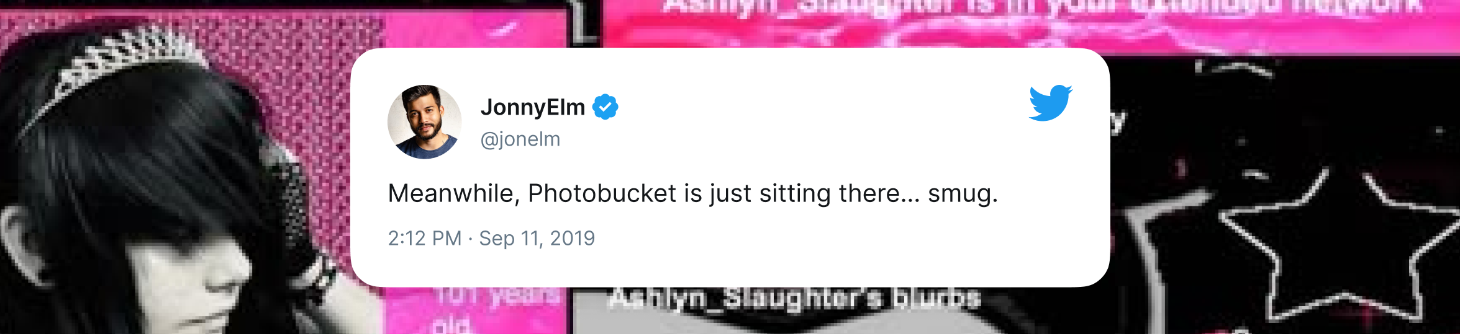1460x334 pixels.
Task: Click the blue Twitter bird logo
Action: [x=1050, y=103]
